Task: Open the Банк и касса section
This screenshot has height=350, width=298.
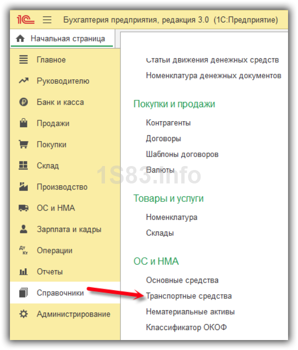Action: pyautogui.click(x=60, y=102)
